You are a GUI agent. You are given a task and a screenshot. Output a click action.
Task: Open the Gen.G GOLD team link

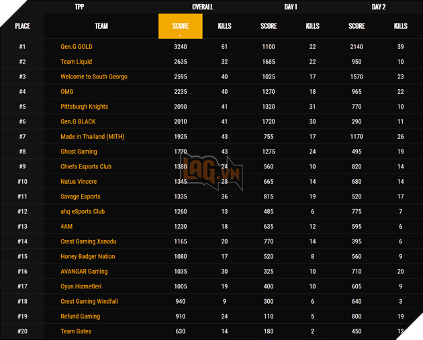click(77, 47)
